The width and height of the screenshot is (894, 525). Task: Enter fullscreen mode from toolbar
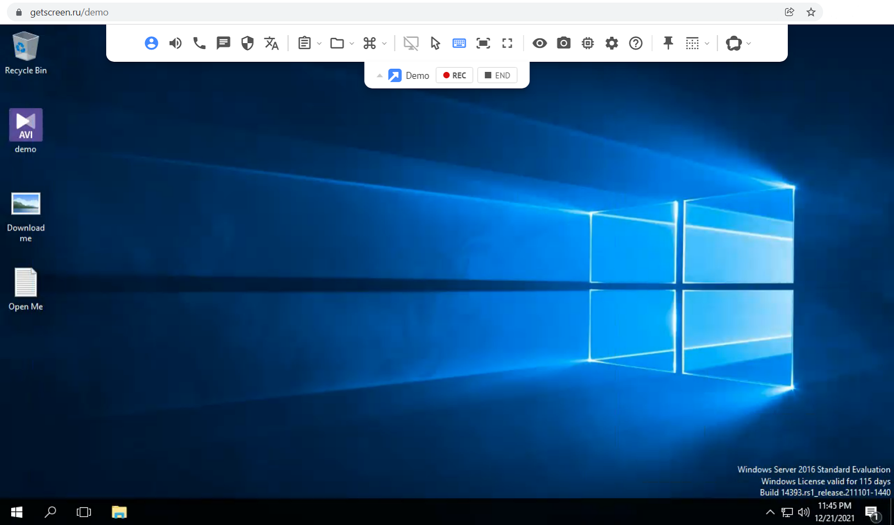[x=507, y=43]
